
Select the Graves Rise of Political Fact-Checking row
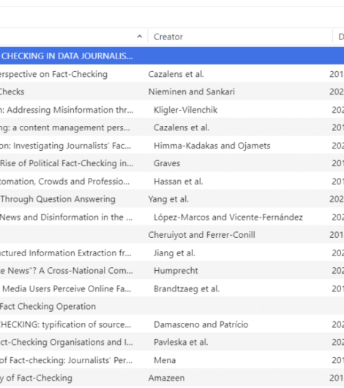click(x=172, y=163)
